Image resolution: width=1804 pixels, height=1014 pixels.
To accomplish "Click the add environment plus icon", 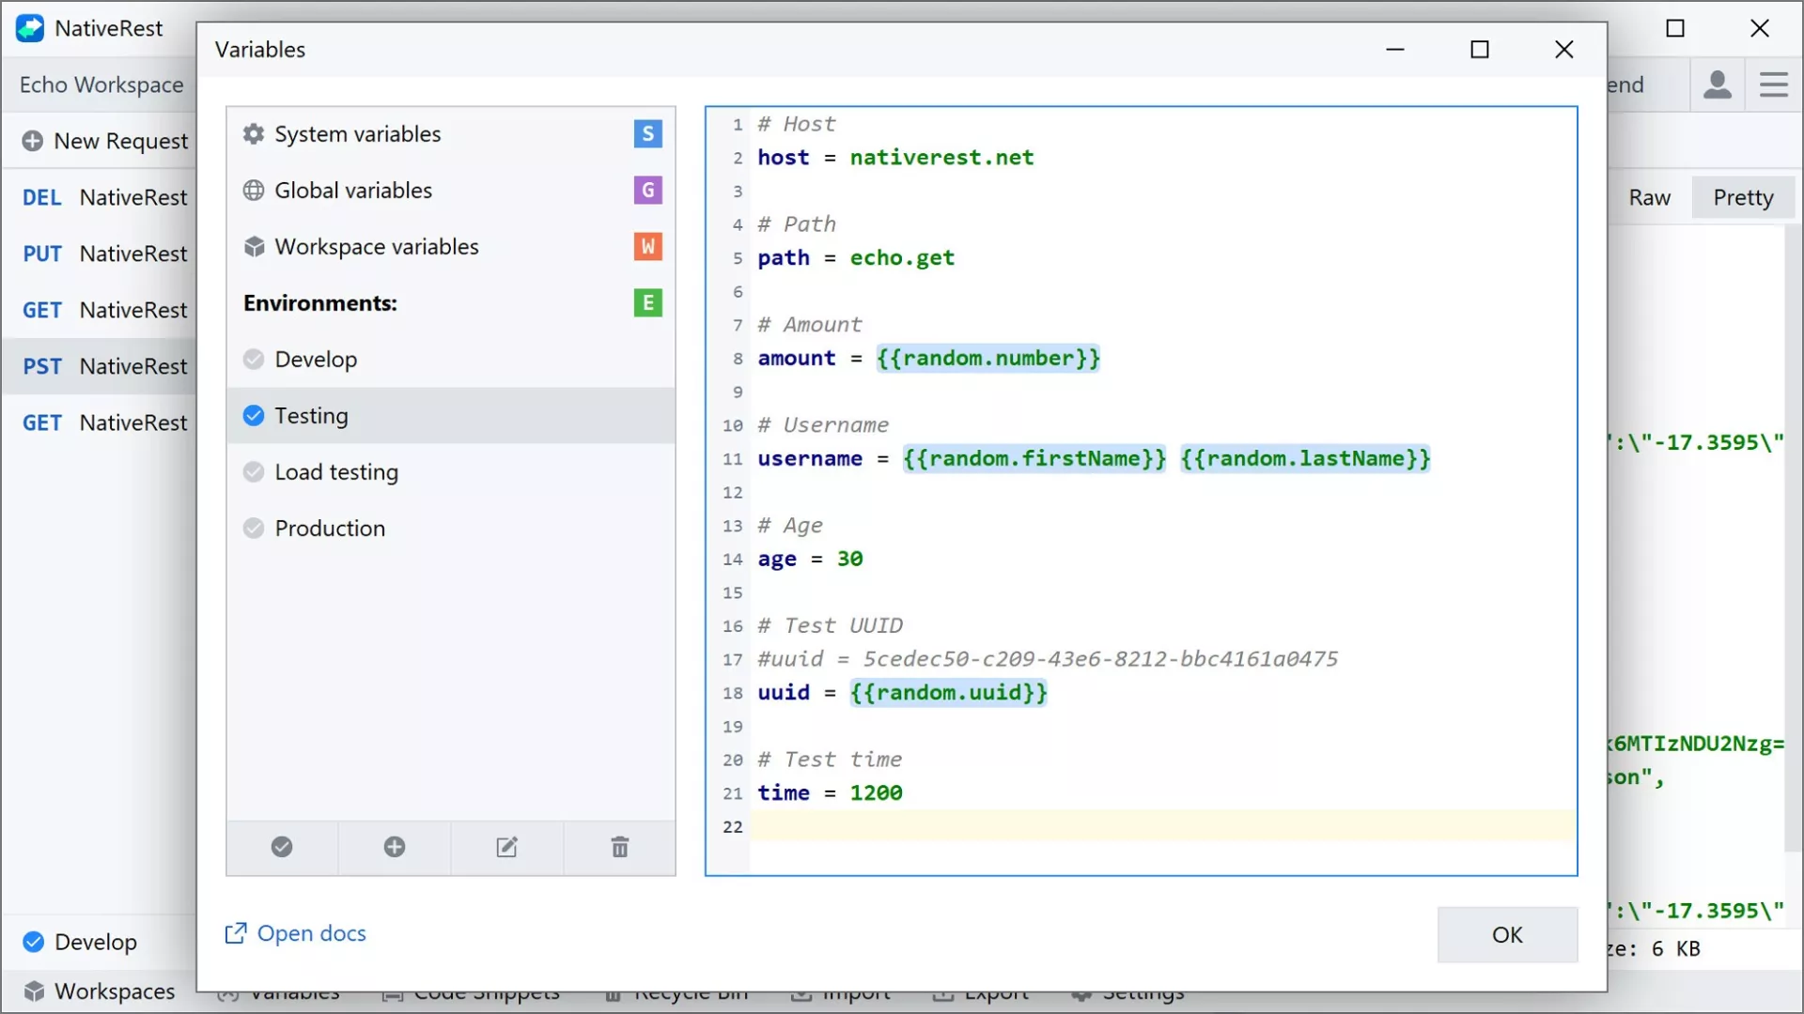I will click(x=395, y=848).
